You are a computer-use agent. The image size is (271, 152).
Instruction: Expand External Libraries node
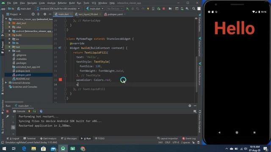click(6, 83)
